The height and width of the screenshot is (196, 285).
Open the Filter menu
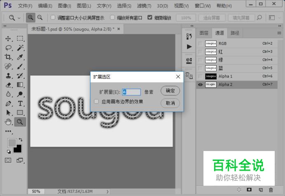click(144, 6)
